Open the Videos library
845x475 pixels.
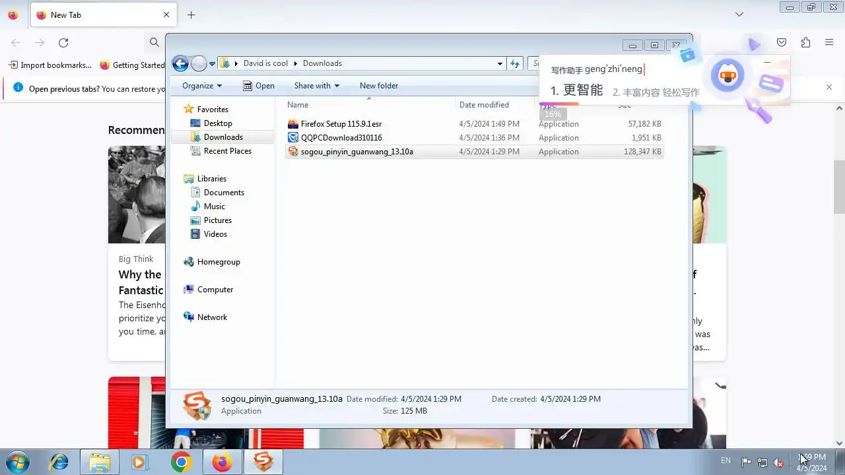click(x=215, y=234)
